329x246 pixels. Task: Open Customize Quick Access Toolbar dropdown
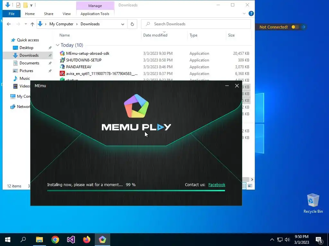click(x=31, y=5)
